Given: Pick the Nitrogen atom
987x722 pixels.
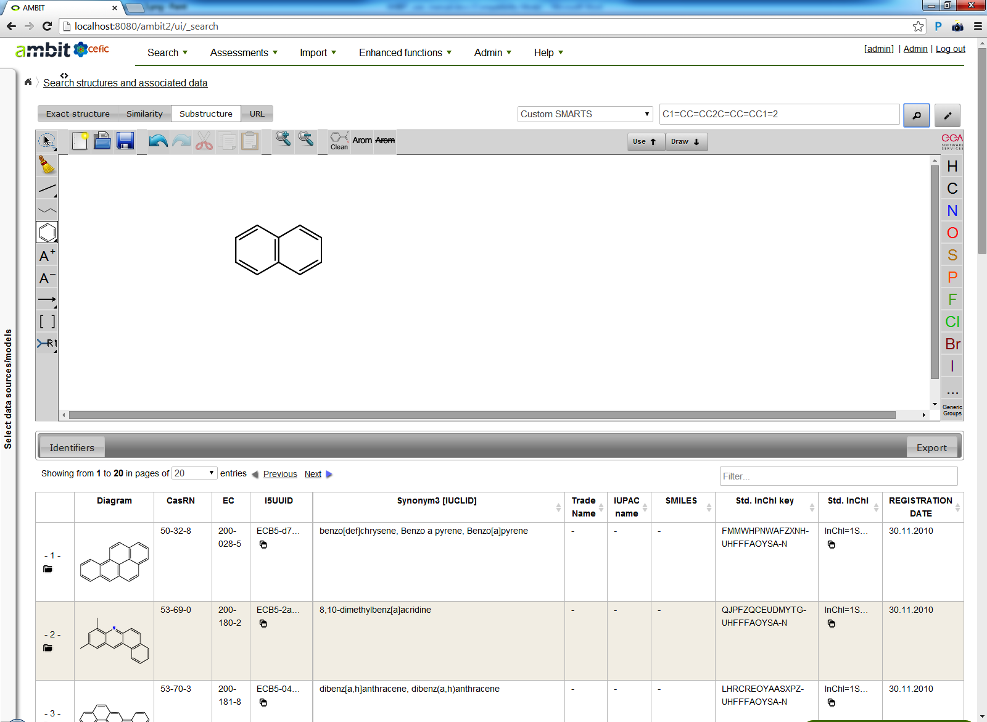Looking at the screenshot, I should pos(952,211).
